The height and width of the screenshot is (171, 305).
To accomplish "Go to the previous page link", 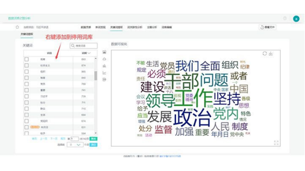I will point(44,139).
